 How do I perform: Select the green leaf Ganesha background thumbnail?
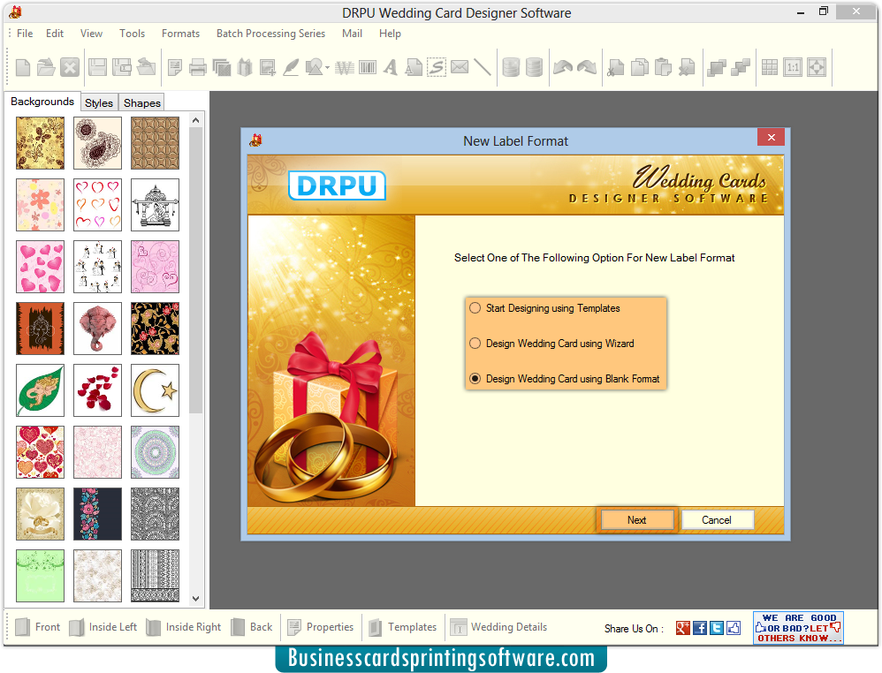pos(40,390)
